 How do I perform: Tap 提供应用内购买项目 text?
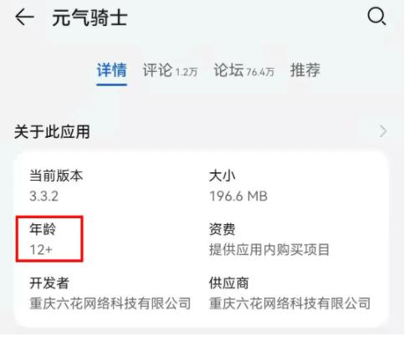click(269, 250)
